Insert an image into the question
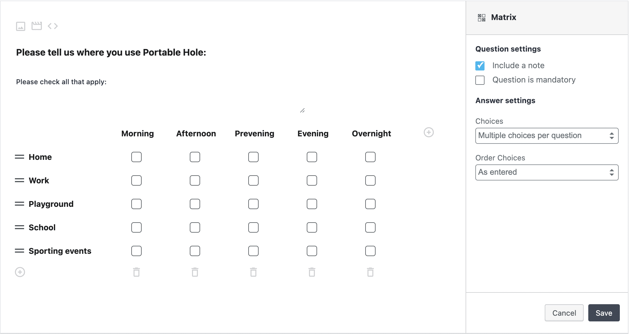The height and width of the screenshot is (334, 629). pos(20,26)
